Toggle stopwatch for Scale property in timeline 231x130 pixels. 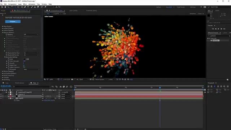point(15,100)
